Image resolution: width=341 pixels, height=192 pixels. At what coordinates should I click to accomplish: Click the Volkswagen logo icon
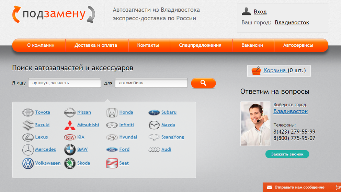[x=28, y=163]
